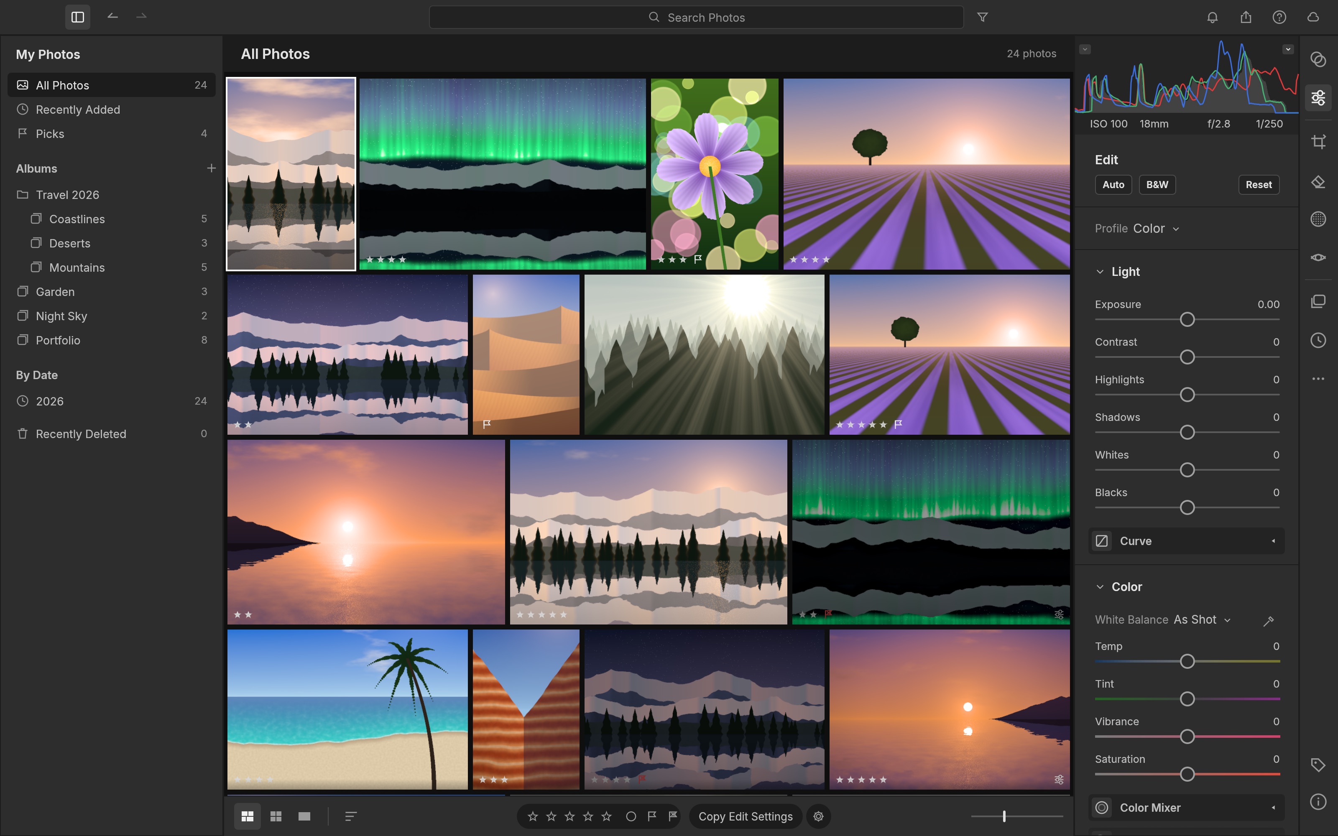Open the Picks collection

(x=111, y=134)
